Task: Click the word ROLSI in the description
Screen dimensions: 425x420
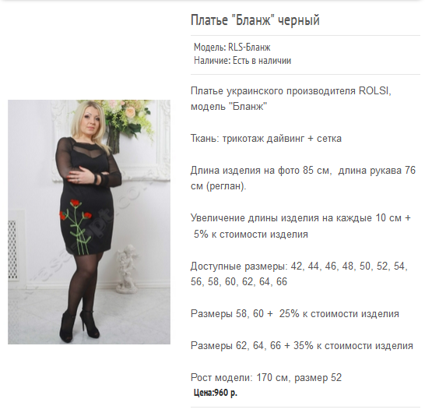Action: [375, 90]
